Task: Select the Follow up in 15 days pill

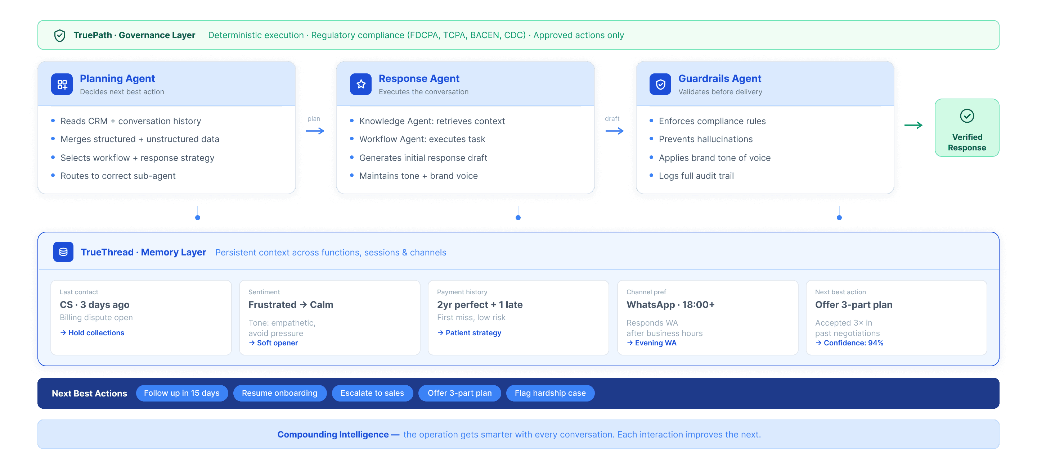Action: (x=181, y=393)
